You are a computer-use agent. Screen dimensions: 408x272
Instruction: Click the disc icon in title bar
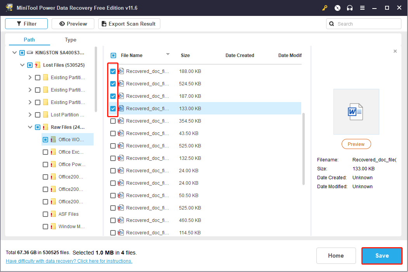click(x=337, y=8)
